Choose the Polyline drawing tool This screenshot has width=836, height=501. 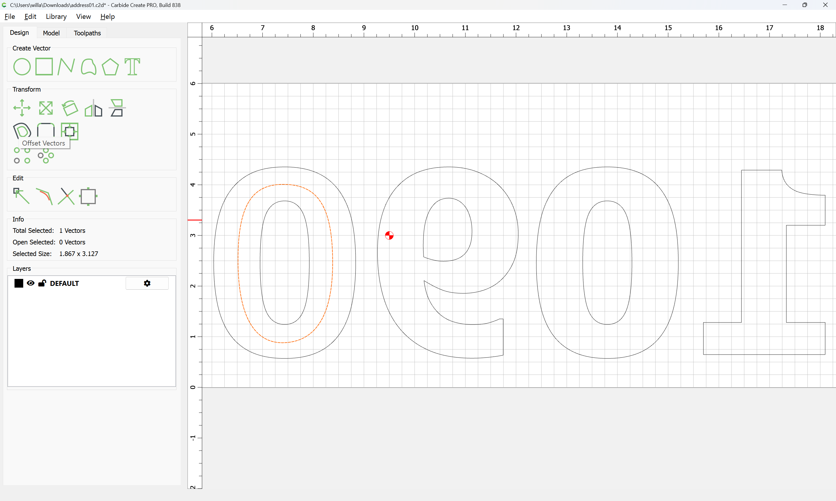[x=66, y=66]
